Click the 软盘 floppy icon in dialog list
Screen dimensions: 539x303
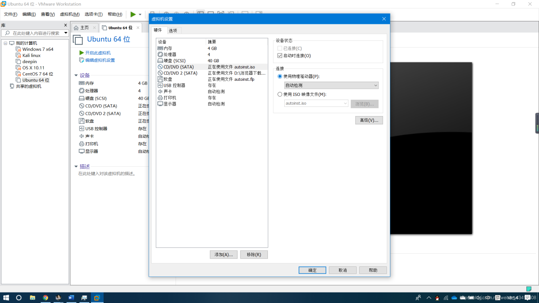click(160, 79)
